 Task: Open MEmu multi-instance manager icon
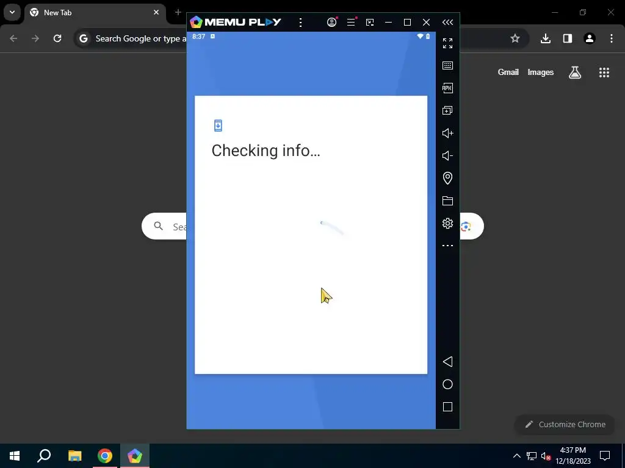(x=447, y=110)
